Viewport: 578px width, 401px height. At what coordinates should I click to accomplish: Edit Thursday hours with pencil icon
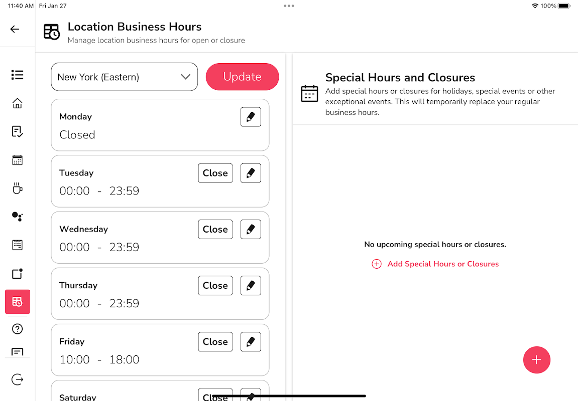point(251,286)
